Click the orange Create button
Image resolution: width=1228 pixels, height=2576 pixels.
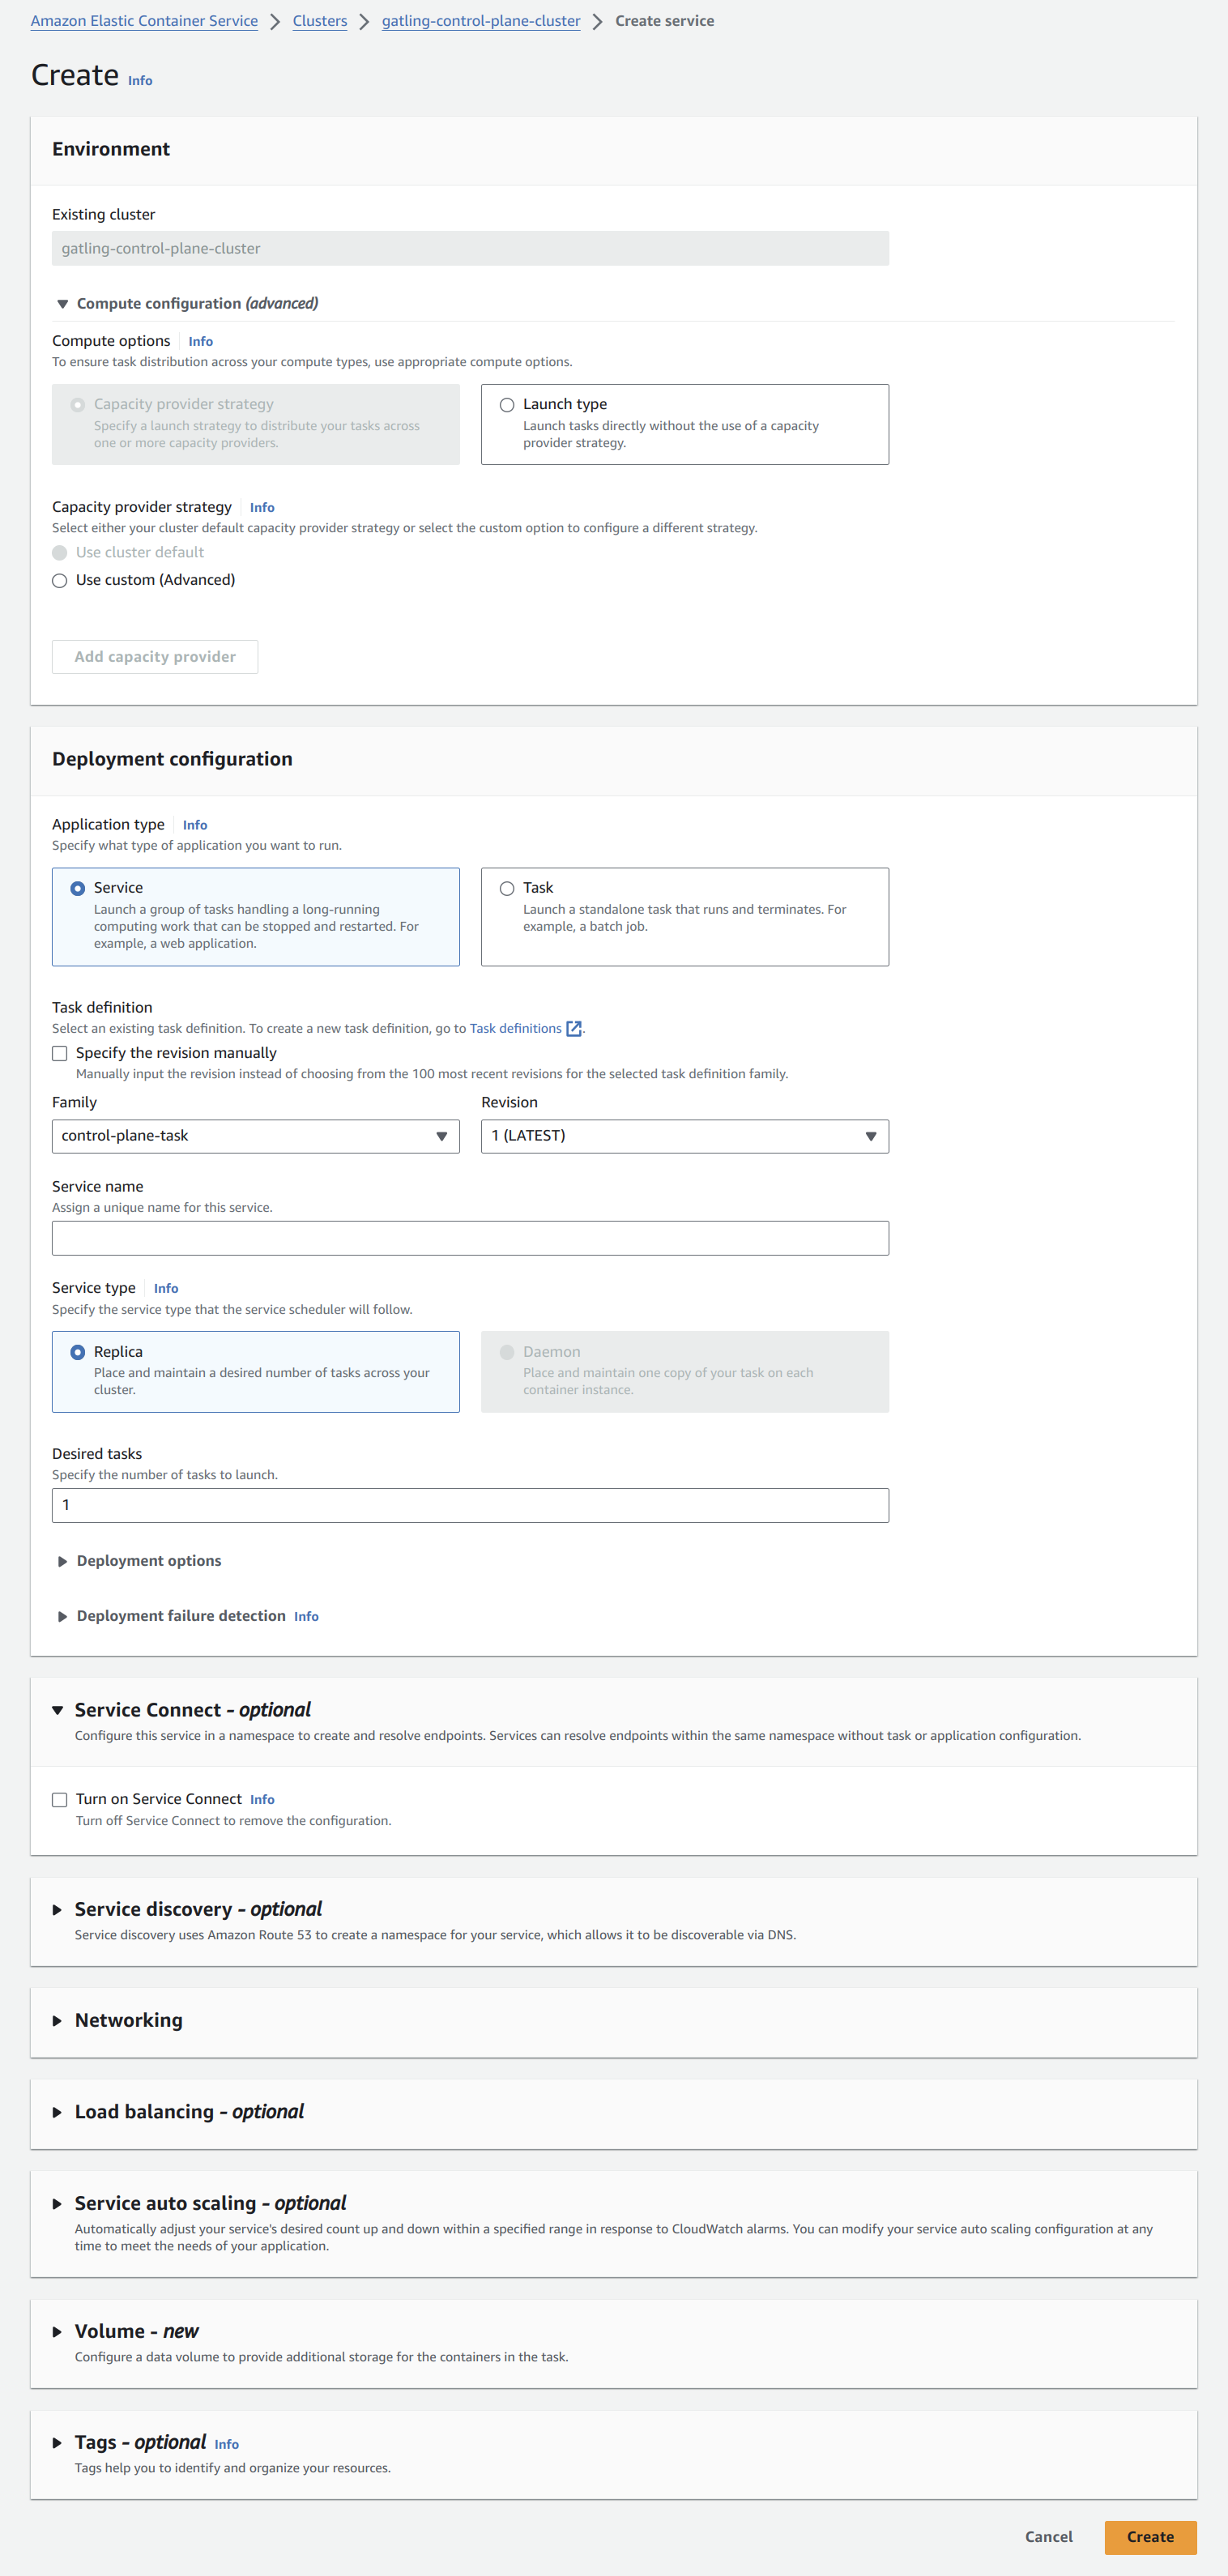(x=1150, y=2536)
